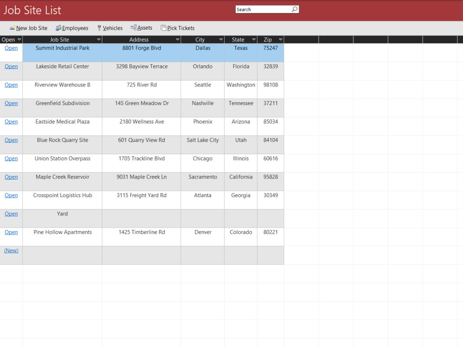Click the Tennessee state cell
Image resolution: width=463 pixels, height=347 pixels.
(241, 108)
